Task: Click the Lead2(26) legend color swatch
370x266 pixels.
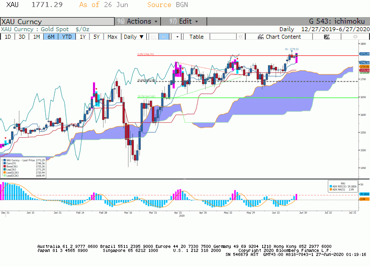Action: (x=5, y=175)
